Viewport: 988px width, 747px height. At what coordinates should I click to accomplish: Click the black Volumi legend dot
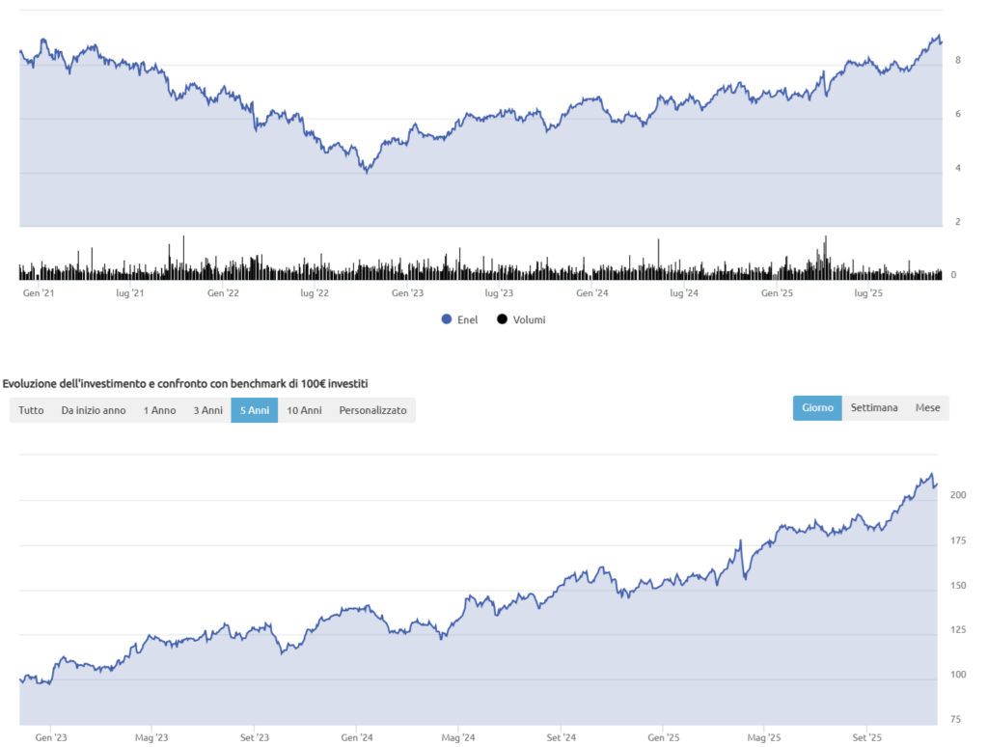(503, 319)
